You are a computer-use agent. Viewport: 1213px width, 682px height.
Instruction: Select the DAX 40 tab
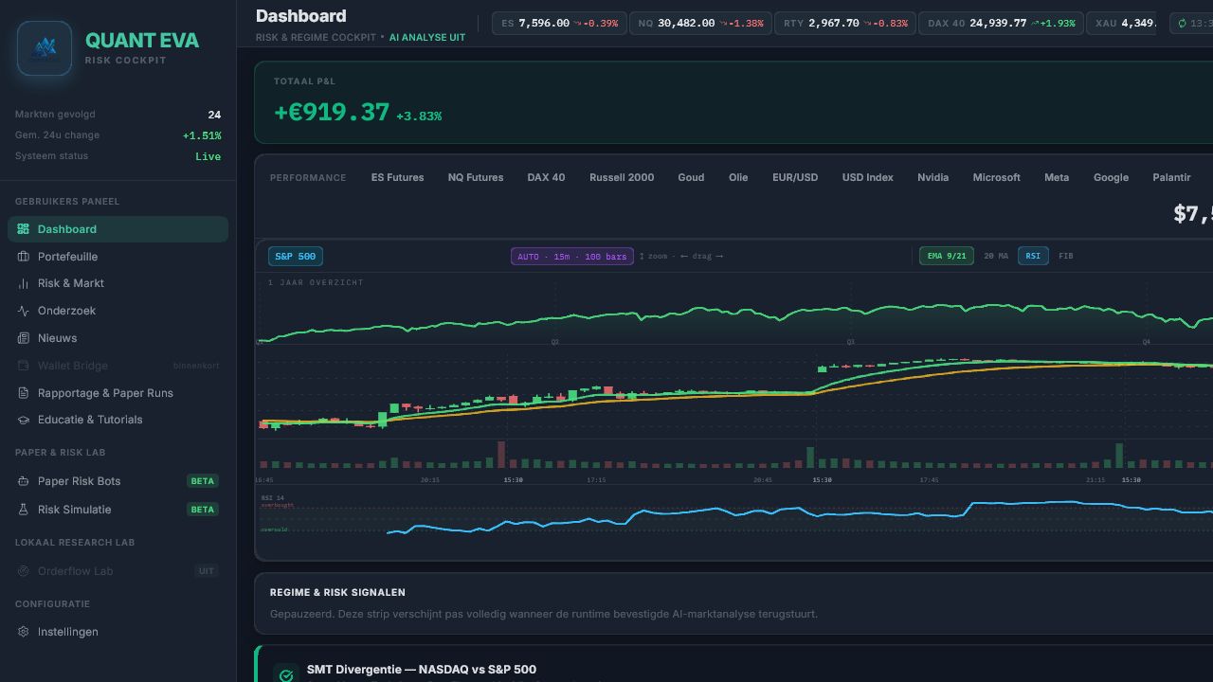(x=546, y=178)
